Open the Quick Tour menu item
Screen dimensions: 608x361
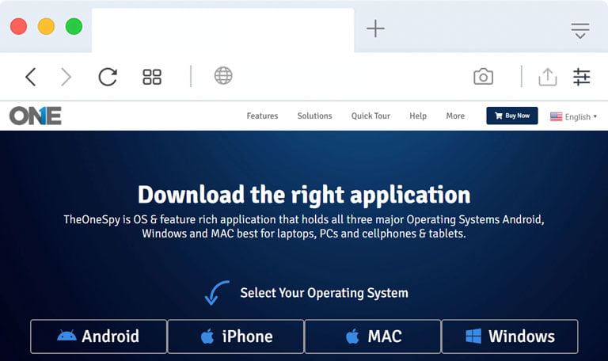pos(370,116)
